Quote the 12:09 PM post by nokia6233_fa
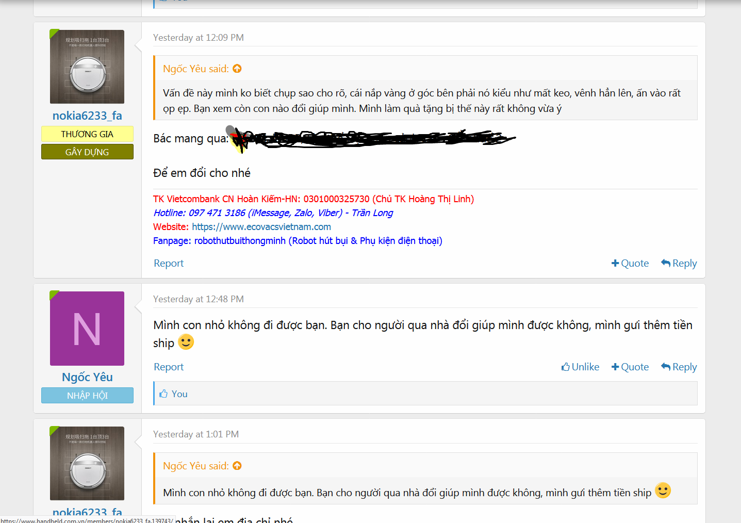This screenshot has width=741, height=523. pyautogui.click(x=630, y=263)
